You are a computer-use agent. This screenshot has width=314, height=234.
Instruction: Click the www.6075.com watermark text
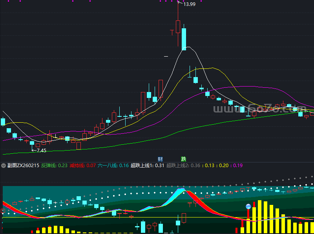tap(259, 109)
